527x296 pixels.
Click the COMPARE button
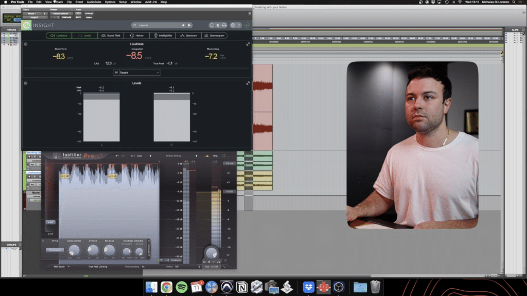[66, 17]
